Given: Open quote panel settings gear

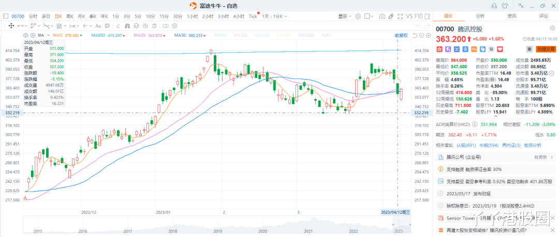Looking at the screenshot, I should point(552,28).
